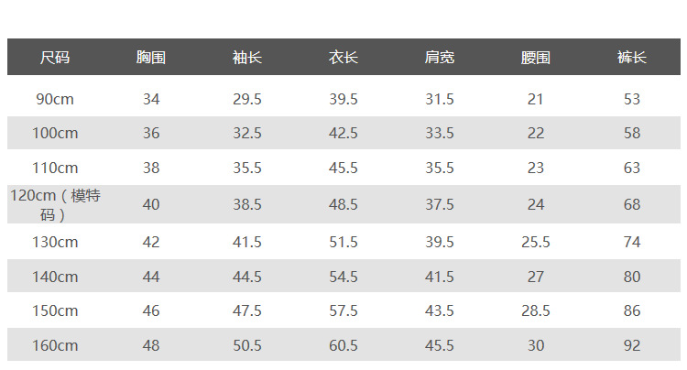The height and width of the screenshot is (370, 687).
Task: Select the 100cm size row label
Action: coord(55,134)
